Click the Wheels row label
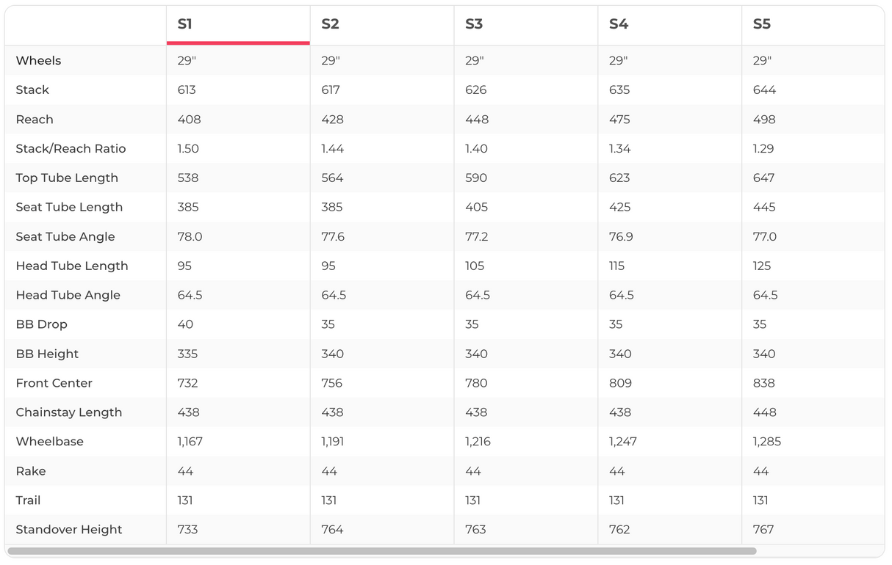Image resolution: width=892 pixels, height=565 pixels. tap(38, 60)
